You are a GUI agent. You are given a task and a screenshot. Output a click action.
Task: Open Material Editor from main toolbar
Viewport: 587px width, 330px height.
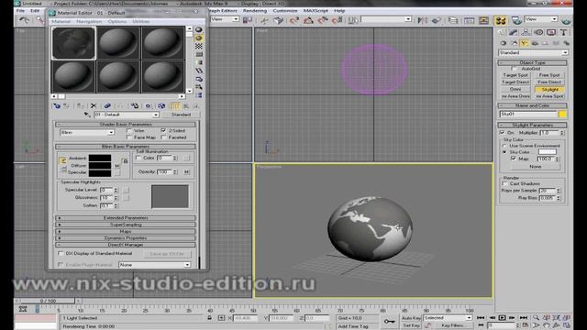[x=501, y=20]
